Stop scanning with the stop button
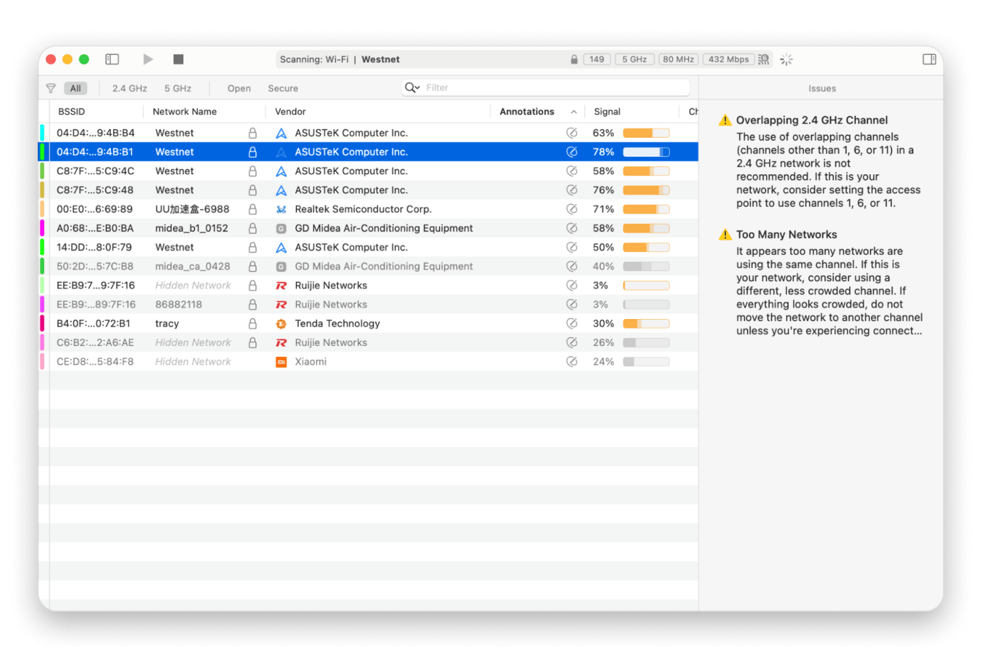 point(178,59)
